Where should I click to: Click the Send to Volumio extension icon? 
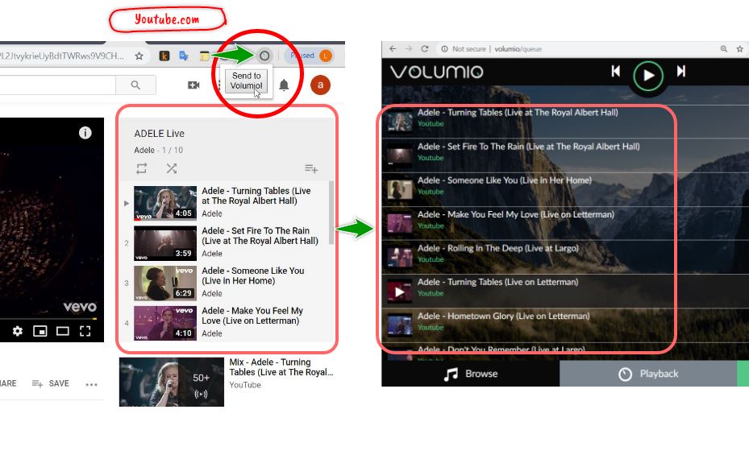(x=264, y=56)
